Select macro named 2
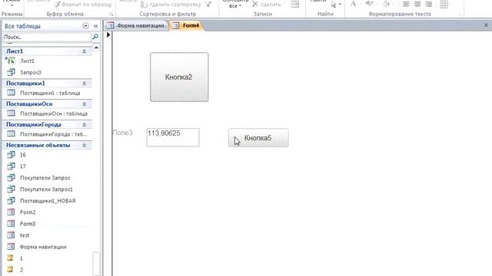This screenshot has height=276, width=492. point(21,269)
